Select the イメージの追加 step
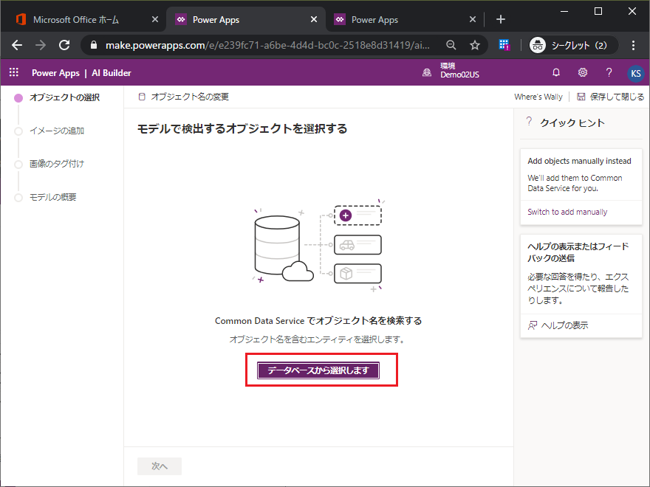This screenshot has width=650, height=487. (x=49, y=131)
